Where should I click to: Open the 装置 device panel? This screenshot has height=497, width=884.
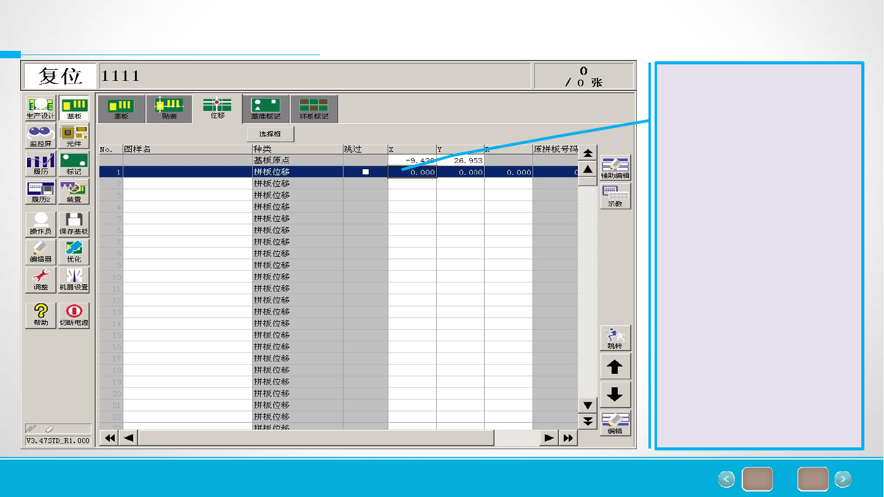[74, 192]
